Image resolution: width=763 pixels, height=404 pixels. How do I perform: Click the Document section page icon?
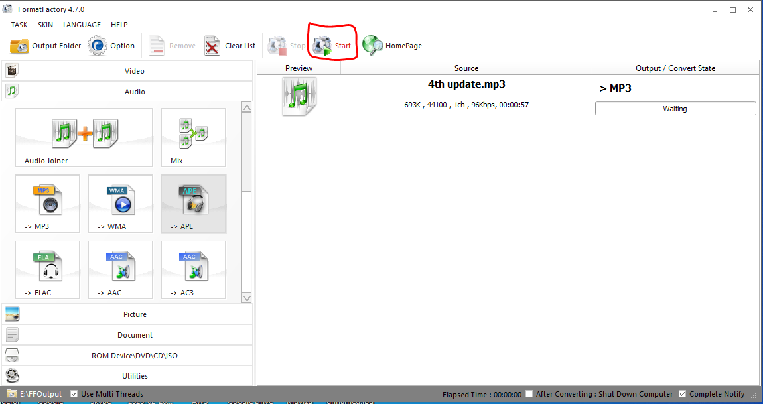pyautogui.click(x=12, y=335)
